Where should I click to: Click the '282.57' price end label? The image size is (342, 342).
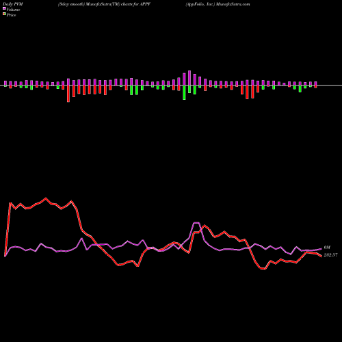point(330,255)
